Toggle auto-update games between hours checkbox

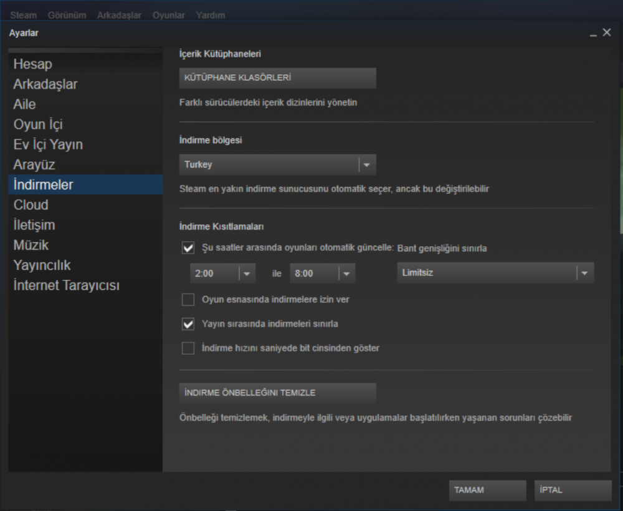188,247
